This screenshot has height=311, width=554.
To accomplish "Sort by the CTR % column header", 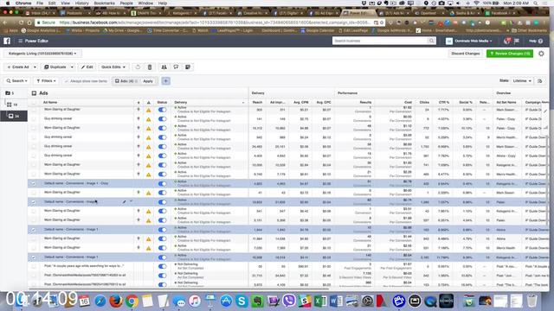I will (443, 103).
